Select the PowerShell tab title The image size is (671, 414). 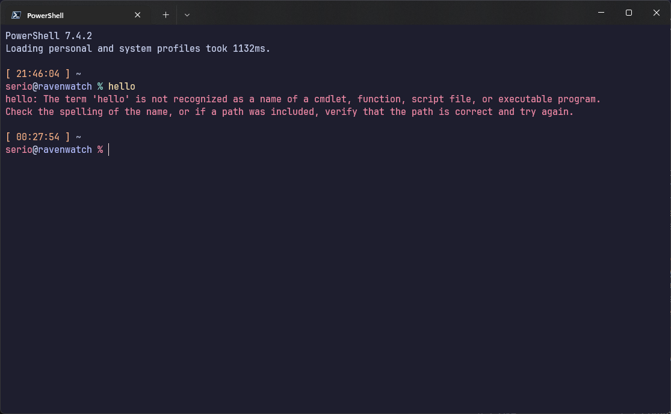(x=45, y=15)
